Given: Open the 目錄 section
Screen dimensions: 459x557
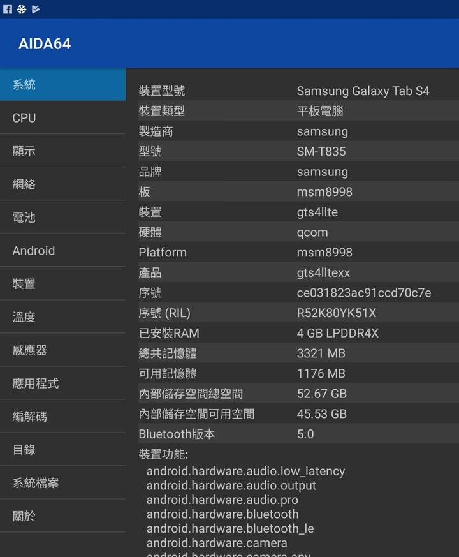Looking at the screenshot, I should click(63, 450).
